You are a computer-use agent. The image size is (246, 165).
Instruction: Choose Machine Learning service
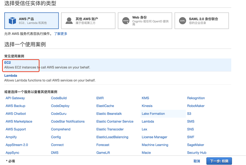[155, 145]
